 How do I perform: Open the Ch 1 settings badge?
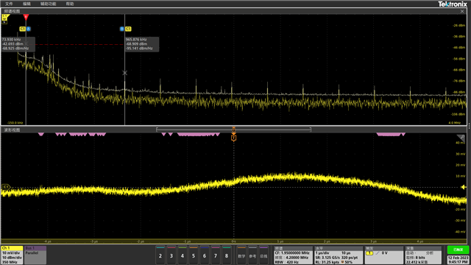(x=12, y=255)
